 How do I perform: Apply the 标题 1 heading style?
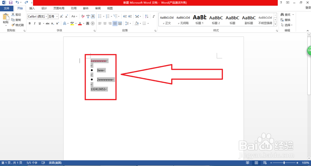click(200, 20)
